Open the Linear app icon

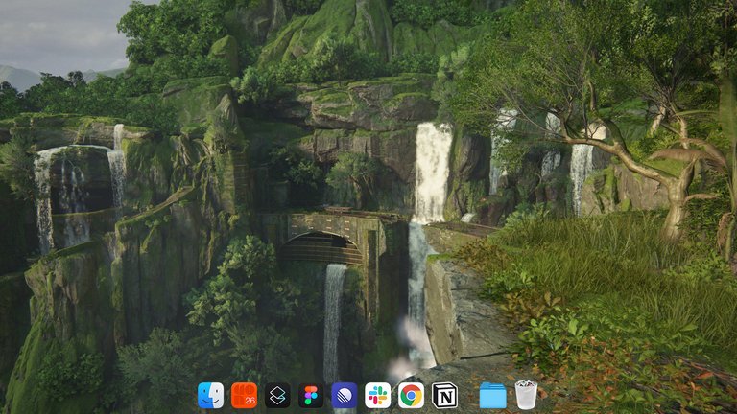(345, 395)
